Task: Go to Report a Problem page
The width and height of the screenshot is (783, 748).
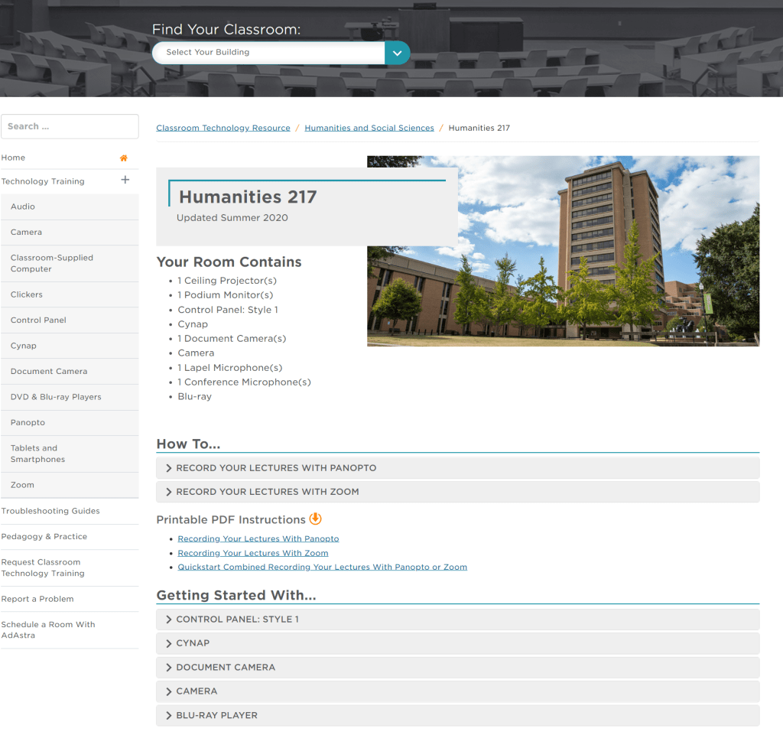Action: tap(37, 599)
